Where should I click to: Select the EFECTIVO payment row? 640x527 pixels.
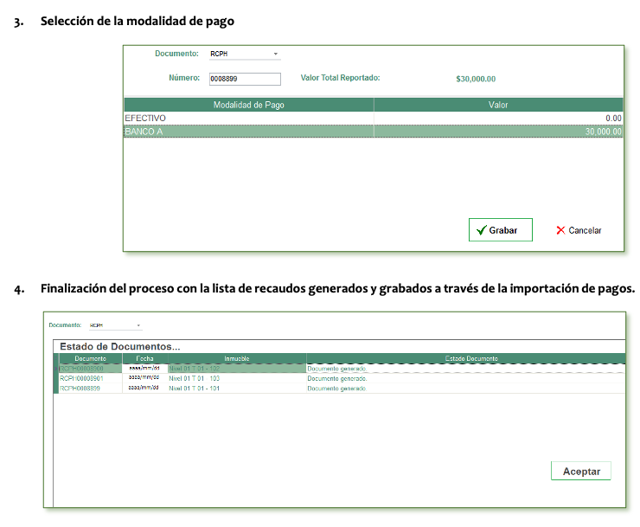pos(374,118)
